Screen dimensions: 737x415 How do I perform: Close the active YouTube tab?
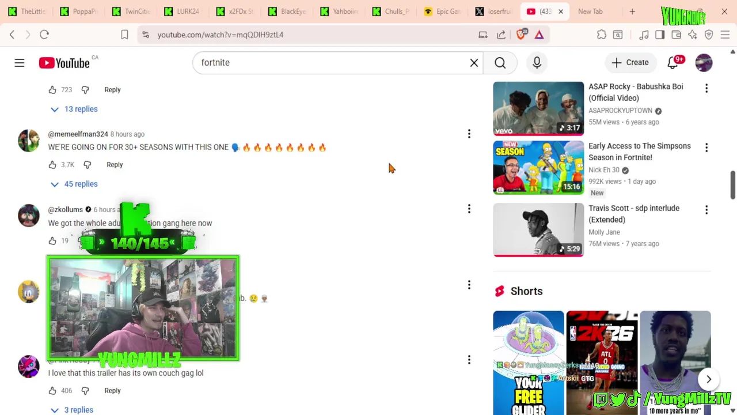coord(561,12)
